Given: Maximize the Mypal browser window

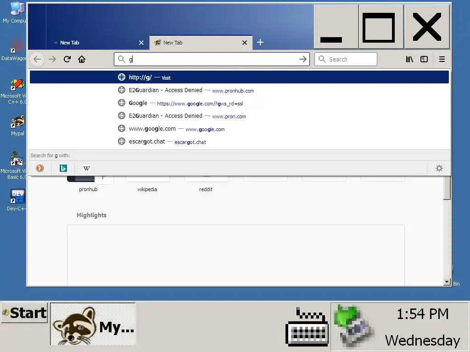Looking at the screenshot, I should (x=381, y=26).
